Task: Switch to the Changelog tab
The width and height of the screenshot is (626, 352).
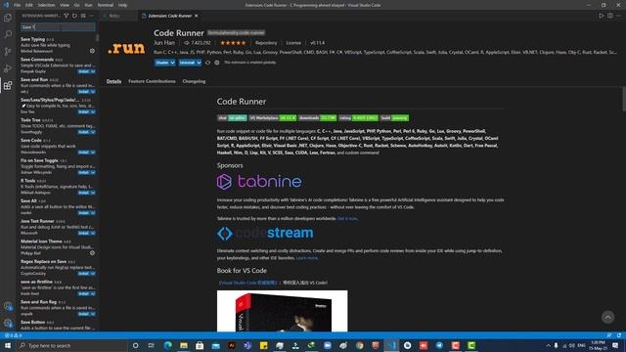Action: pyautogui.click(x=194, y=81)
